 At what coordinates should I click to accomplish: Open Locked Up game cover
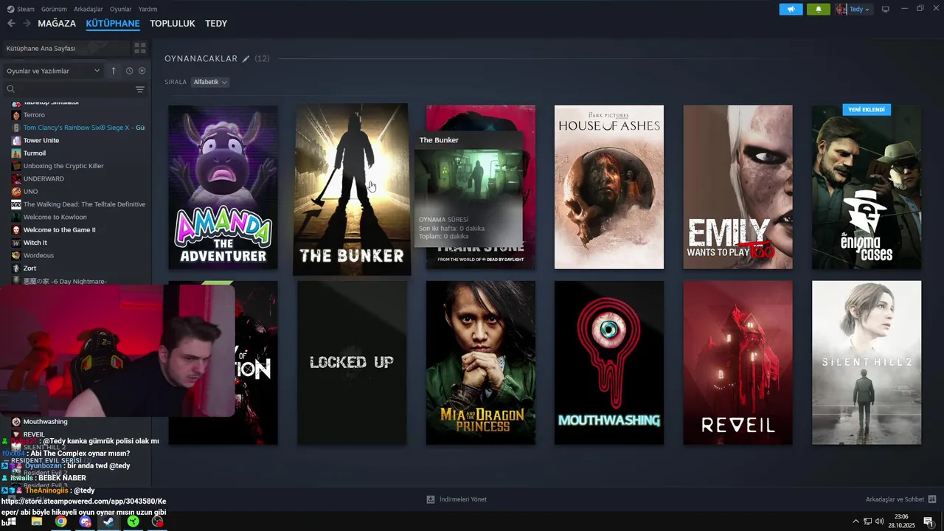[x=352, y=362]
